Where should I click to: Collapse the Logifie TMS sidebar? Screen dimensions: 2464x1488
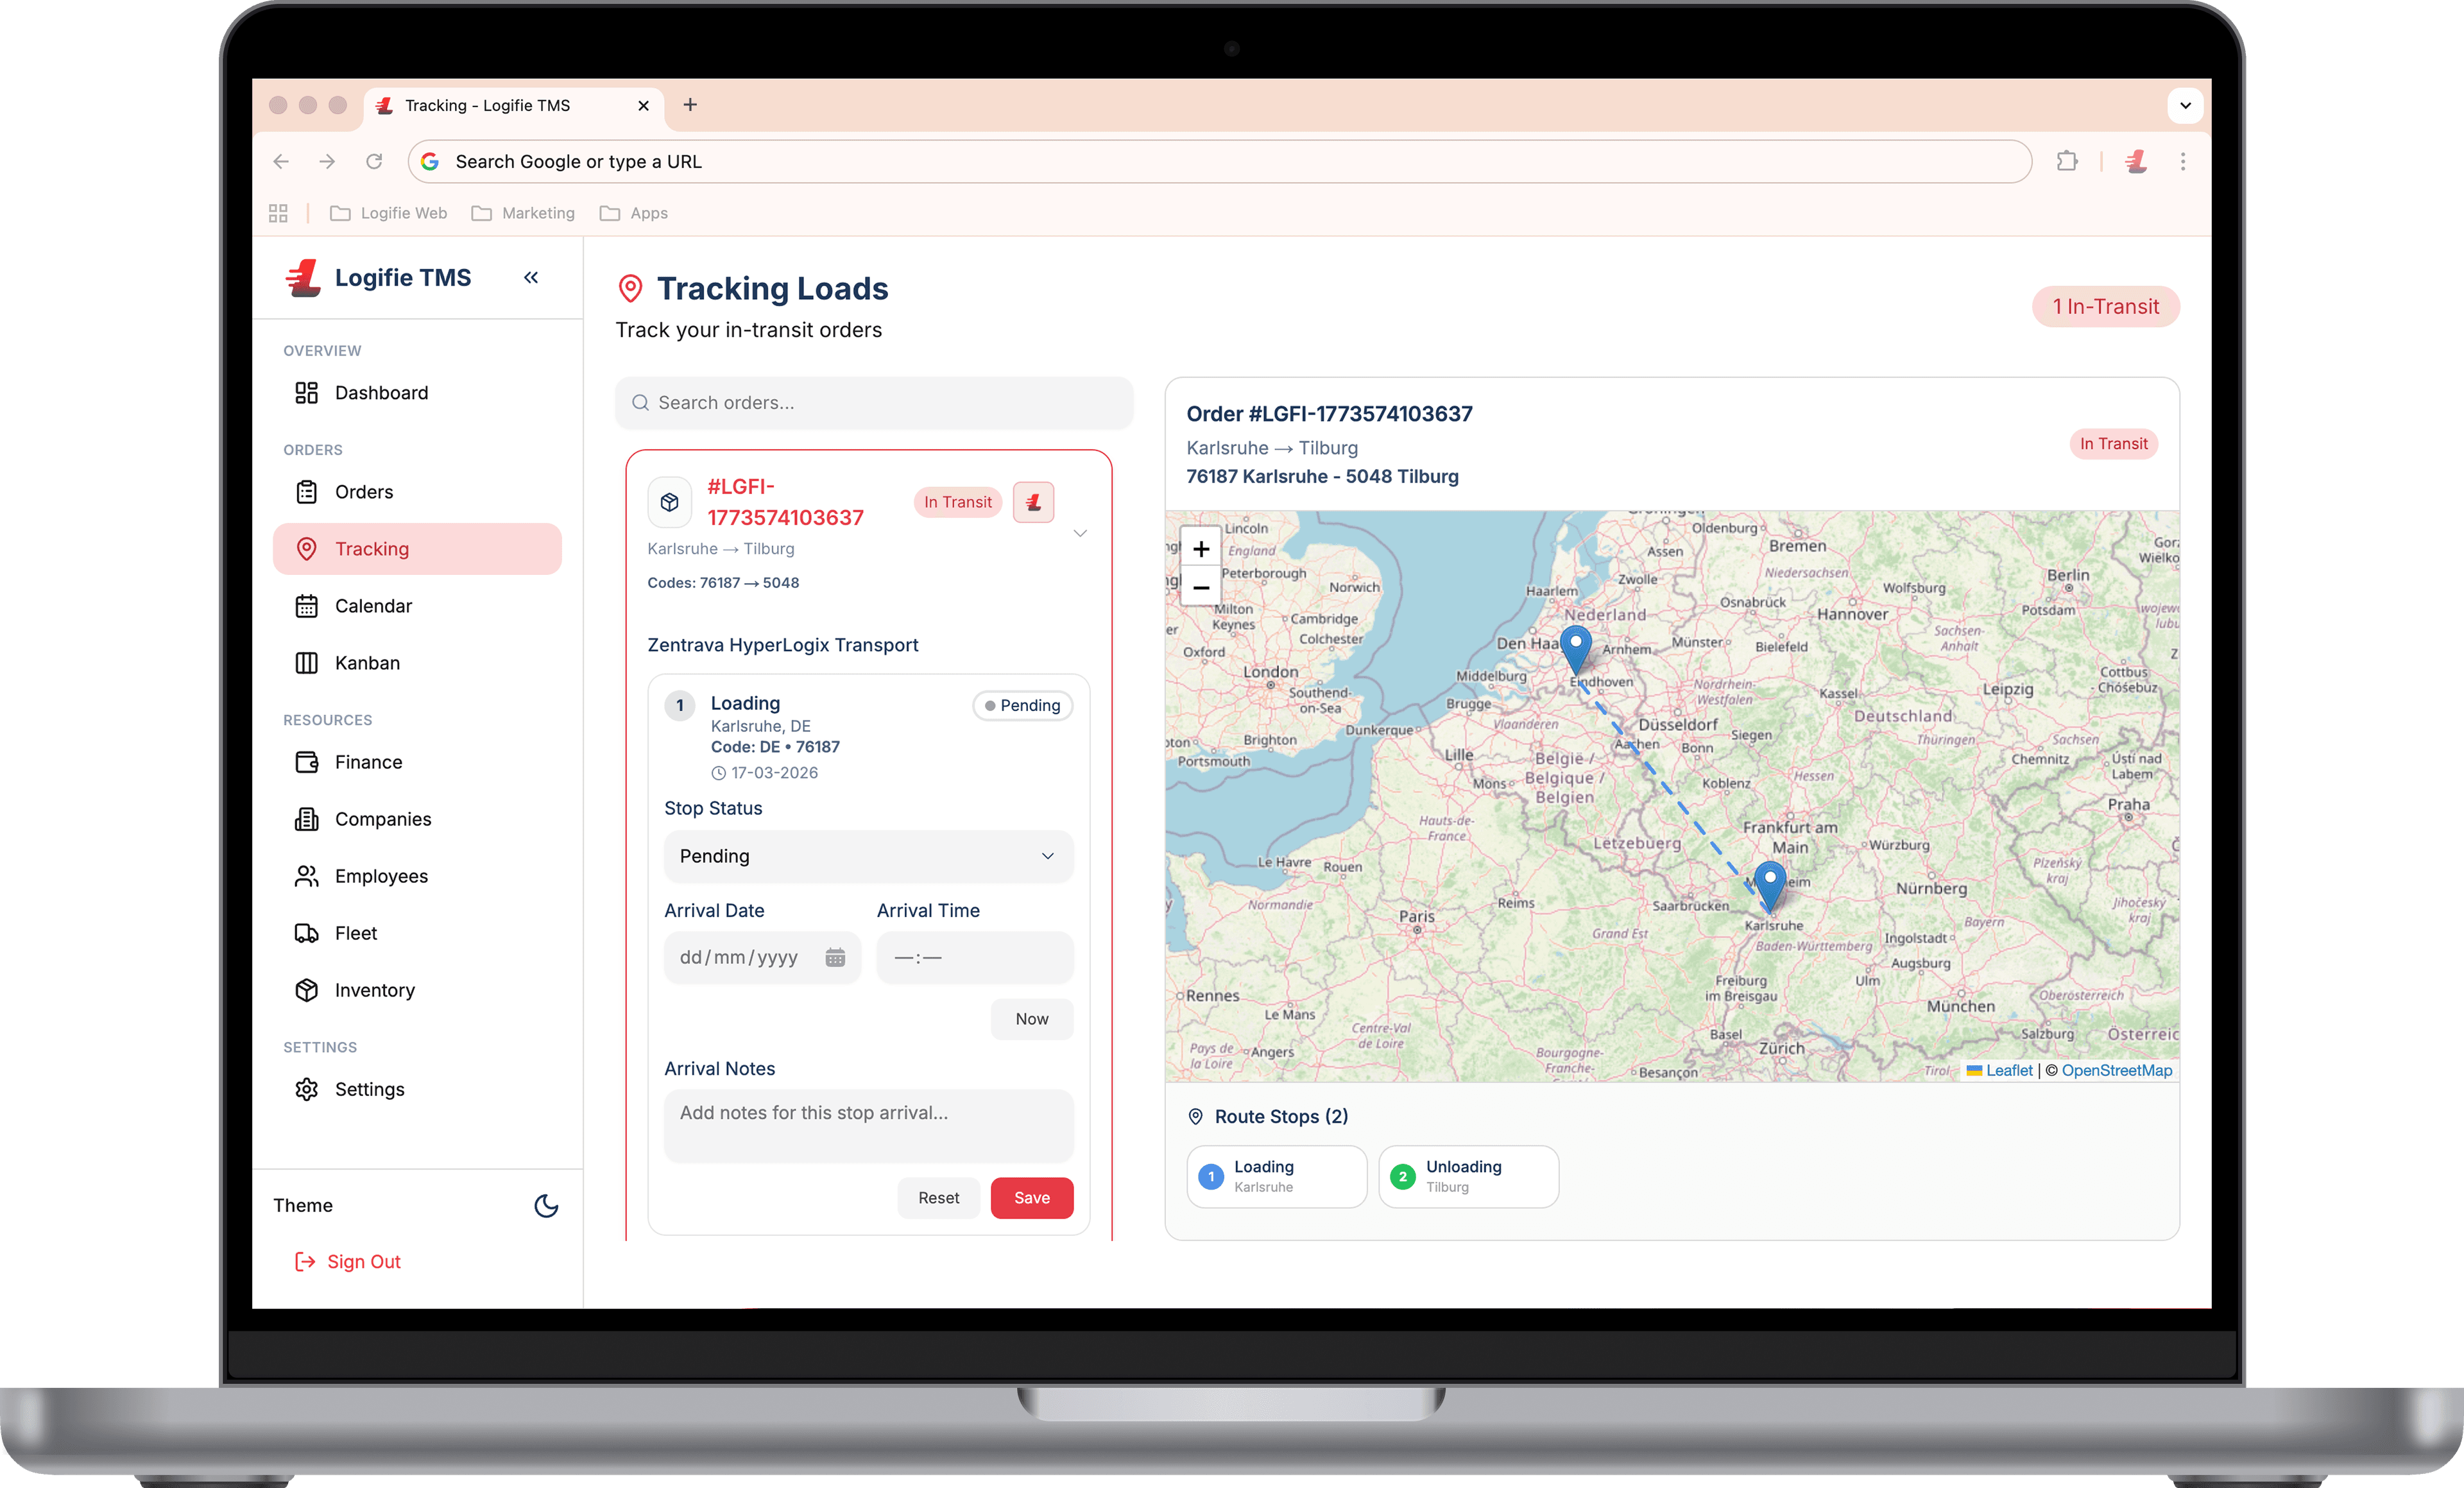click(x=531, y=278)
